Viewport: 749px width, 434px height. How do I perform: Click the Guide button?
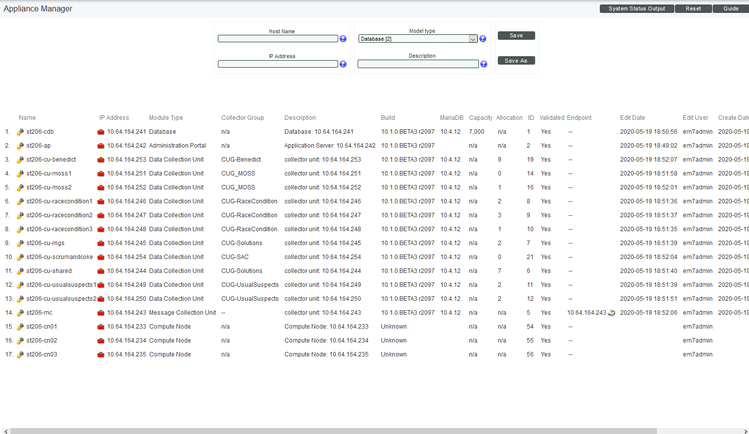coord(731,8)
